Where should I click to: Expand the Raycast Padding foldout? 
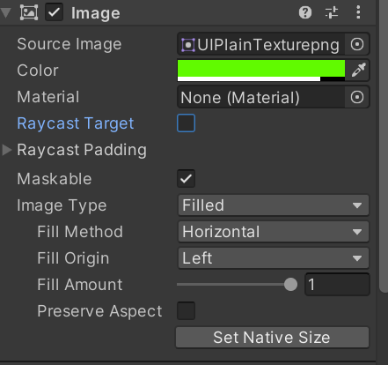coord(6,150)
